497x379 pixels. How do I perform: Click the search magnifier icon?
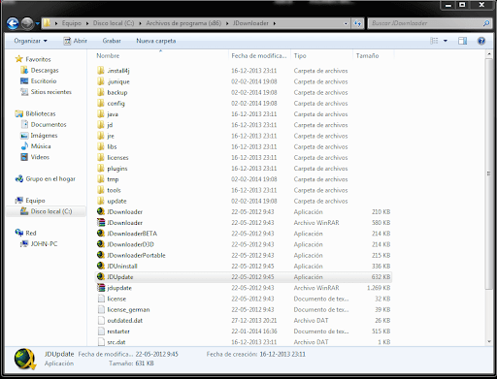coord(486,23)
